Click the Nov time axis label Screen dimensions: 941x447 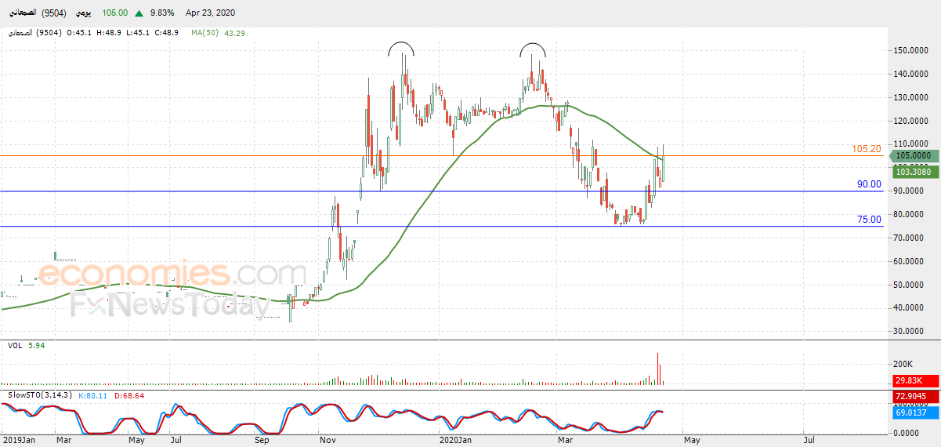coord(328,441)
